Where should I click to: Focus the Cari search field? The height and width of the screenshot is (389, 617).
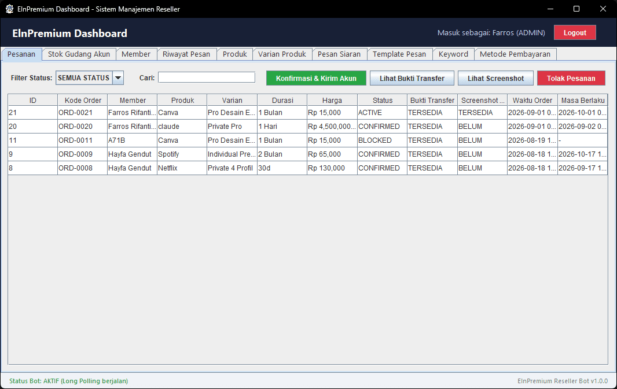pos(207,77)
